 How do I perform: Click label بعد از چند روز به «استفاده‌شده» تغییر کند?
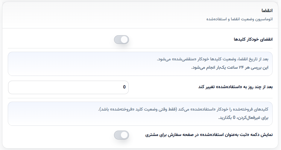[236, 87]
